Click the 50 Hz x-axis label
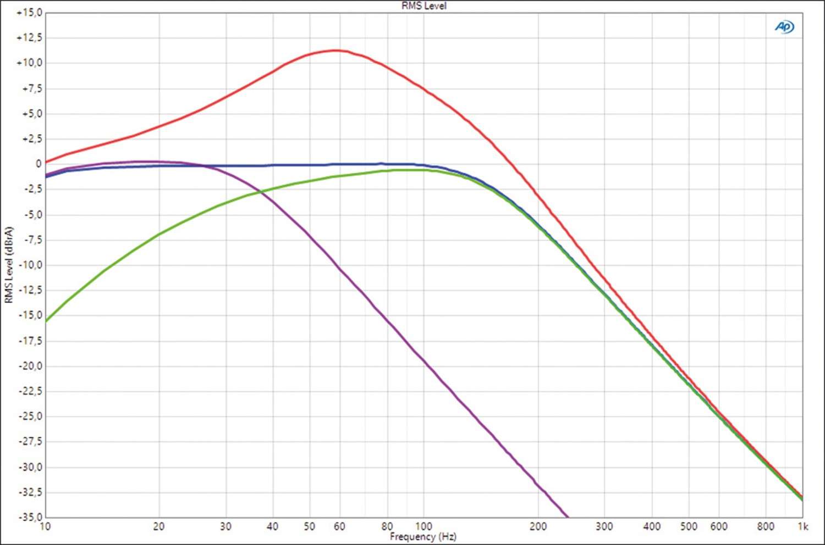The image size is (825, 545). click(310, 526)
